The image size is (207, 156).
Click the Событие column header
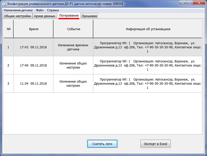73,29
